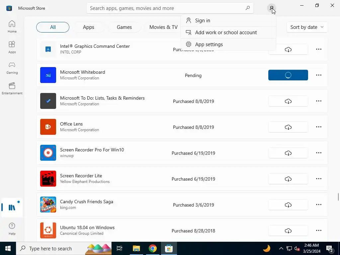The image size is (340, 255).
Task: Click Microsoft Store icon on taskbar
Action: click(x=169, y=248)
